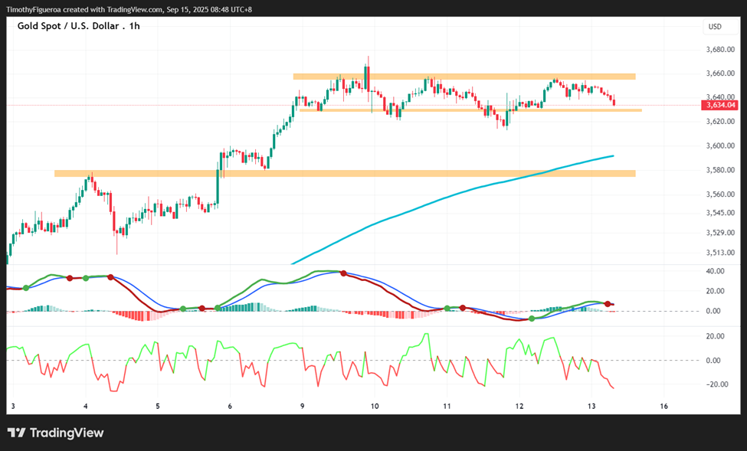Screen dimensions: 747x451
Task: Click the TimothyFigueroa created with TradingView.com header text
Action: 129,9
